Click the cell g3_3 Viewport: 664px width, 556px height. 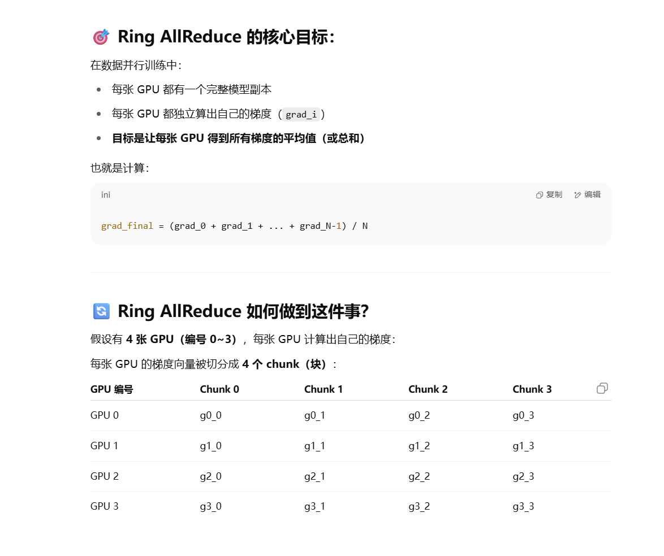tap(523, 506)
